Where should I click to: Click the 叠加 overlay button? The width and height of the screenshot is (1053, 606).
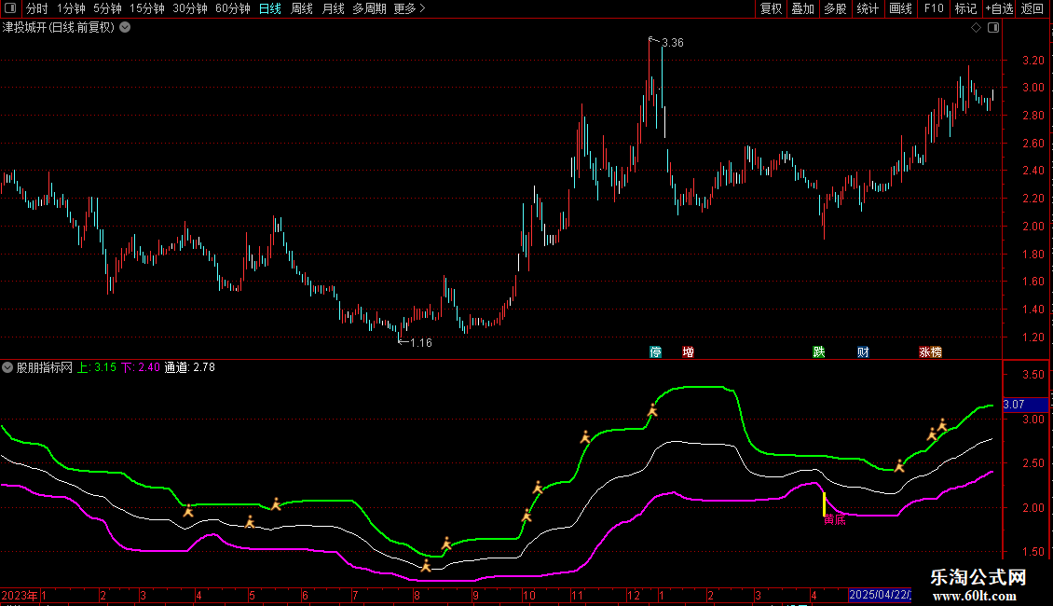[802, 8]
